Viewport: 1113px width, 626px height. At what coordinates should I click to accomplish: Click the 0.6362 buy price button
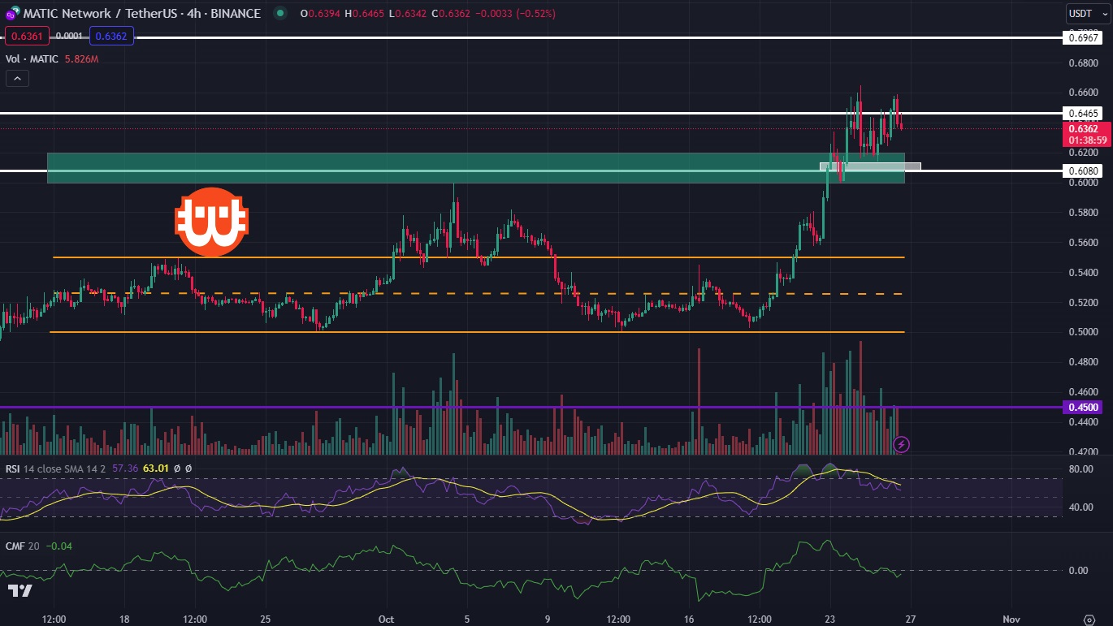coord(110,36)
